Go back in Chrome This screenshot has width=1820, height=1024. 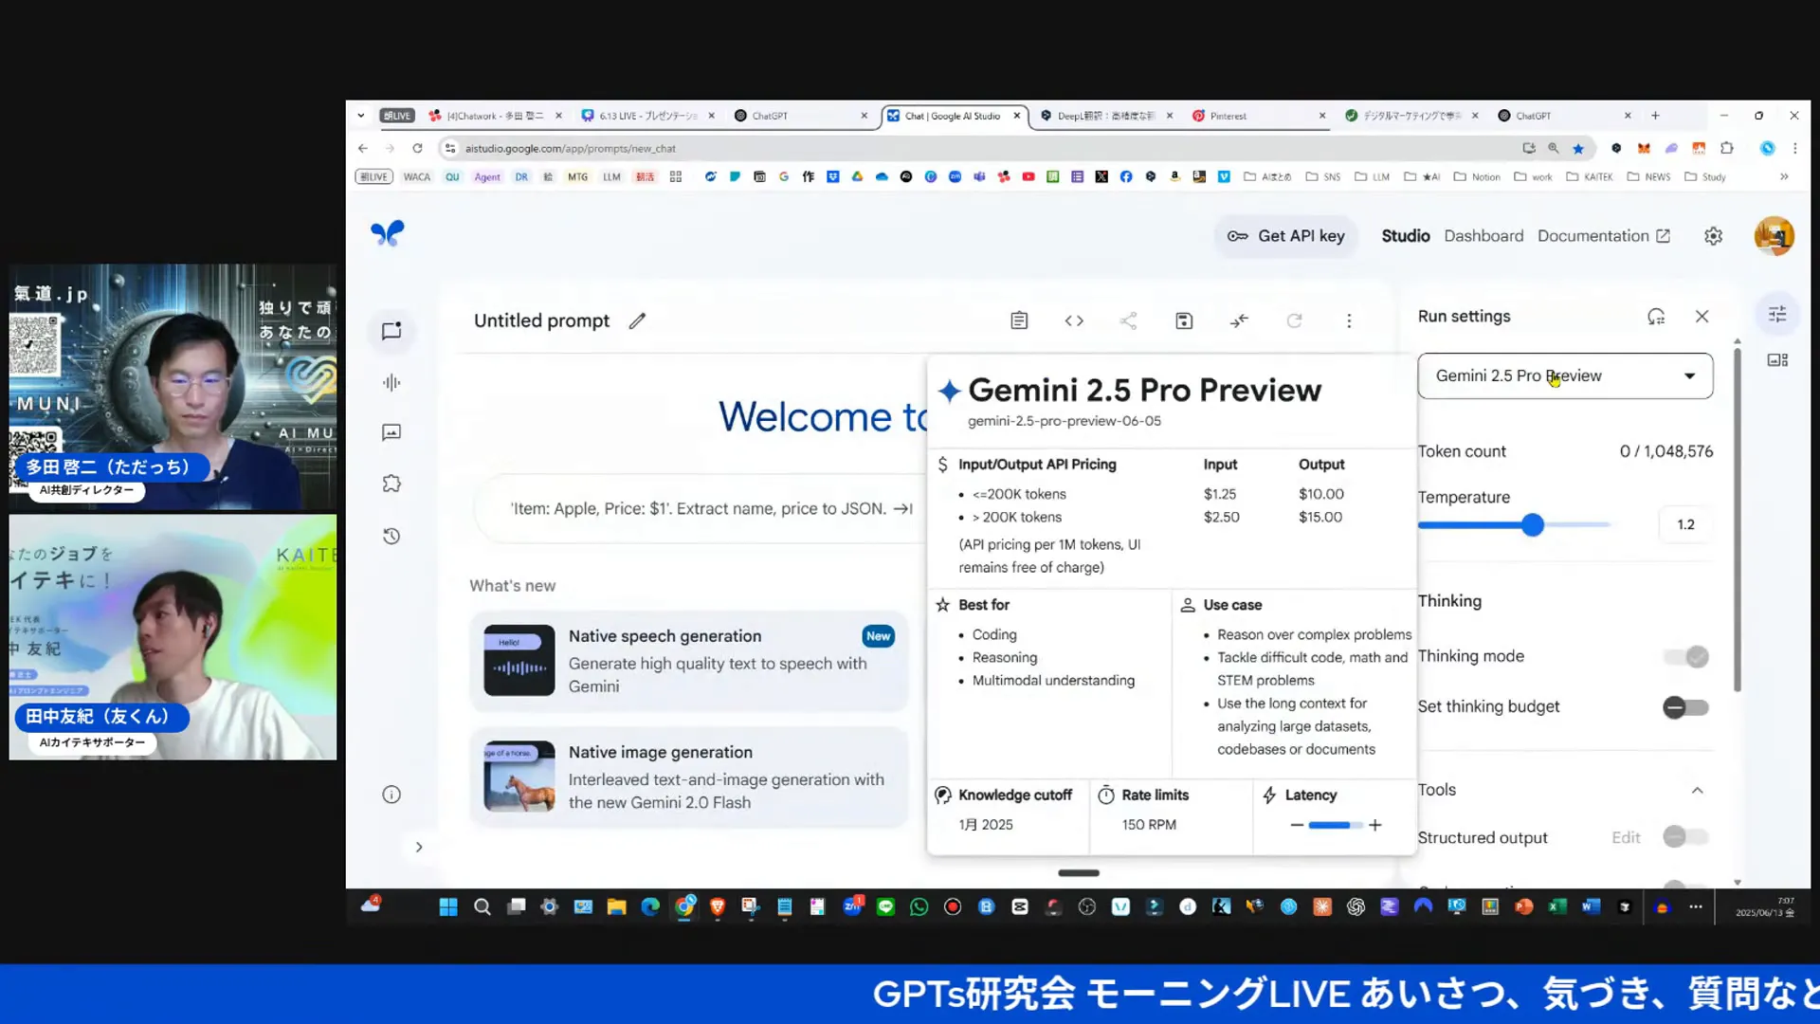point(362,148)
